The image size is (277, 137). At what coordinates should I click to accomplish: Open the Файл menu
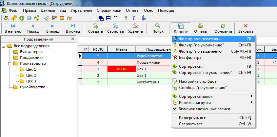[x=13, y=10]
